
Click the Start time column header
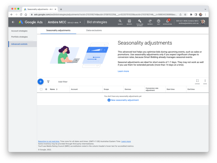(170, 89)
